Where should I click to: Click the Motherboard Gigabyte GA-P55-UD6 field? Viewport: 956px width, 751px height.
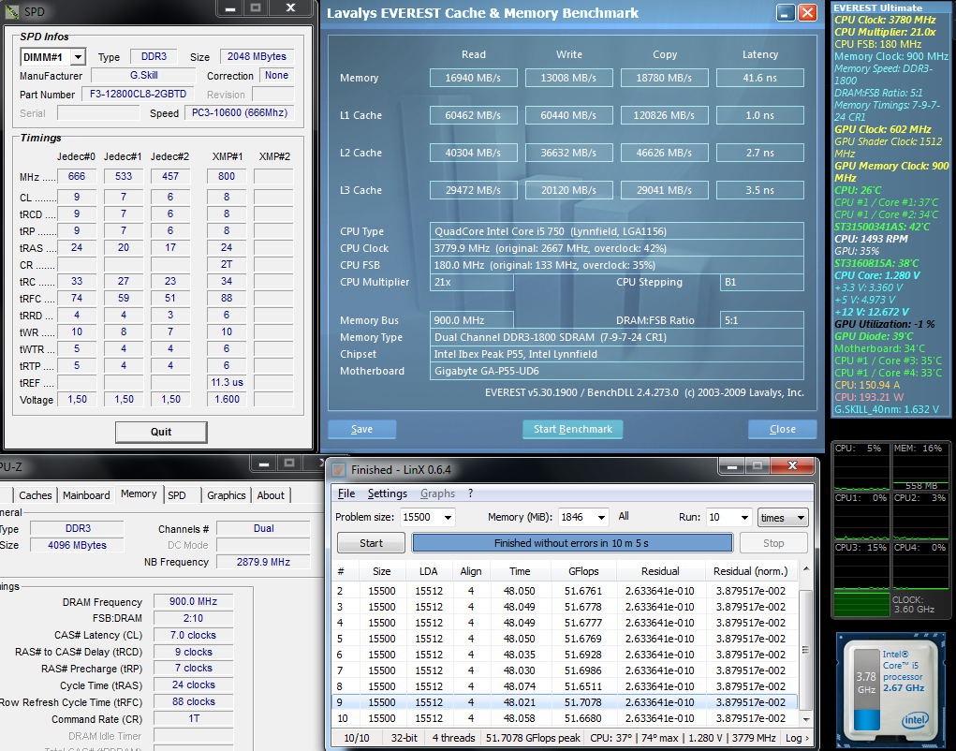(x=616, y=371)
